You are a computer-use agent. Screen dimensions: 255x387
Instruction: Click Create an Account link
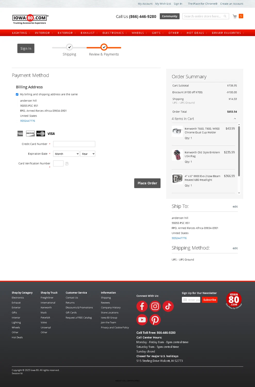[232, 4]
